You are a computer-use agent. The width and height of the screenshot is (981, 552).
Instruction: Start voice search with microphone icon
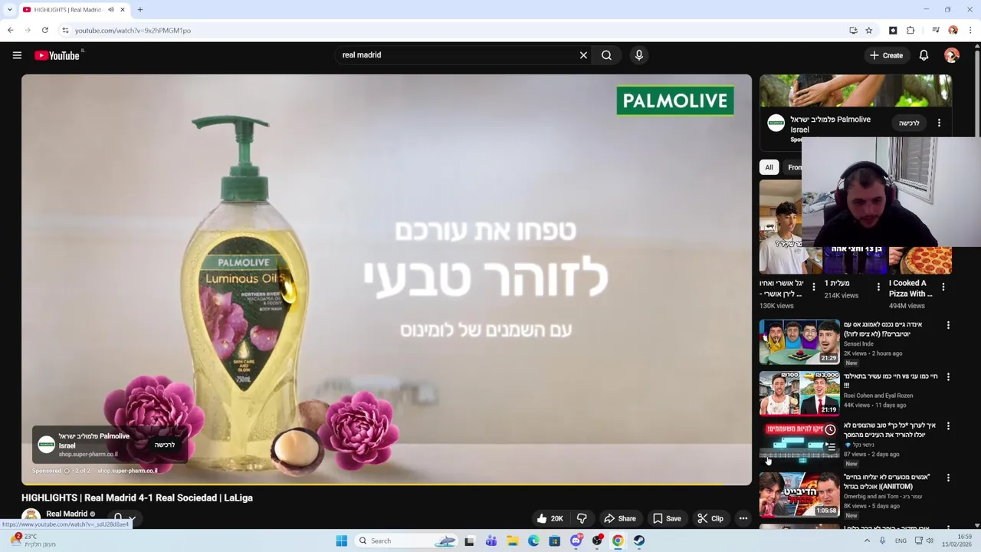[x=638, y=55]
